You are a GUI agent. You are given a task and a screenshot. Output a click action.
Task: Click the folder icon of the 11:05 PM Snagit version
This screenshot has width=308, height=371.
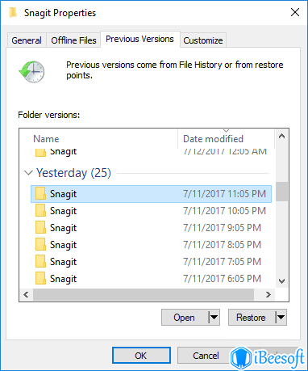pyautogui.click(x=40, y=194)
